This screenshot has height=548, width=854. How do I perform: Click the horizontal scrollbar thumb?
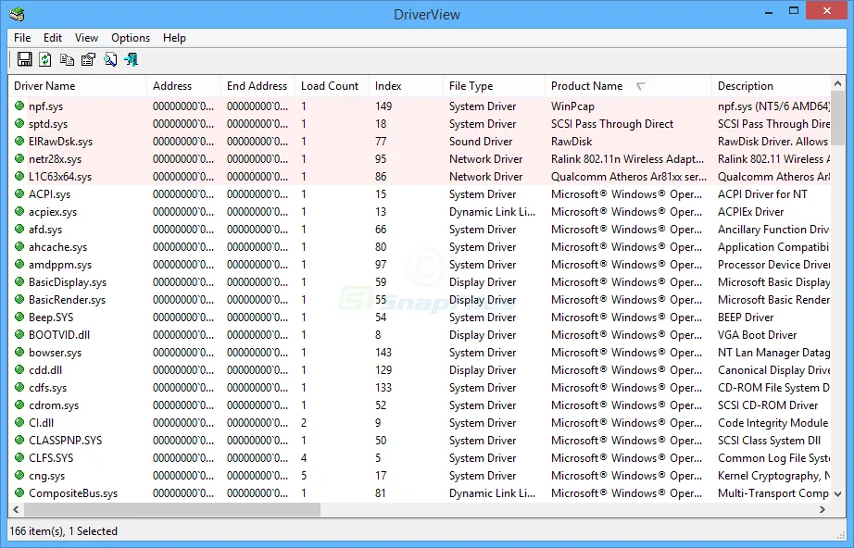pyautogui.click(x=172, y=509)
